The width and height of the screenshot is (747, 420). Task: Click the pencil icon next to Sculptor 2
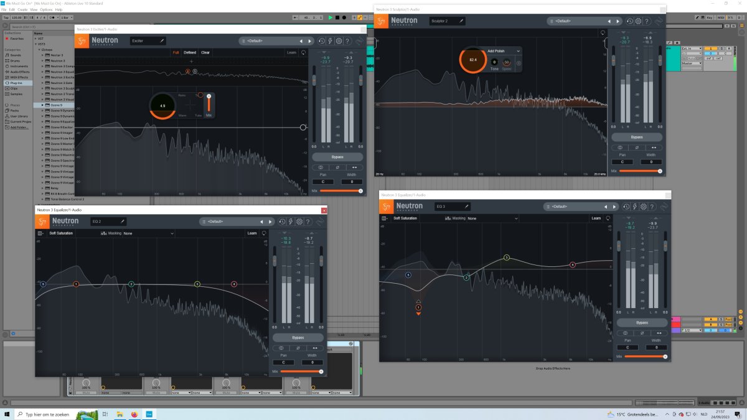[461, 21]
